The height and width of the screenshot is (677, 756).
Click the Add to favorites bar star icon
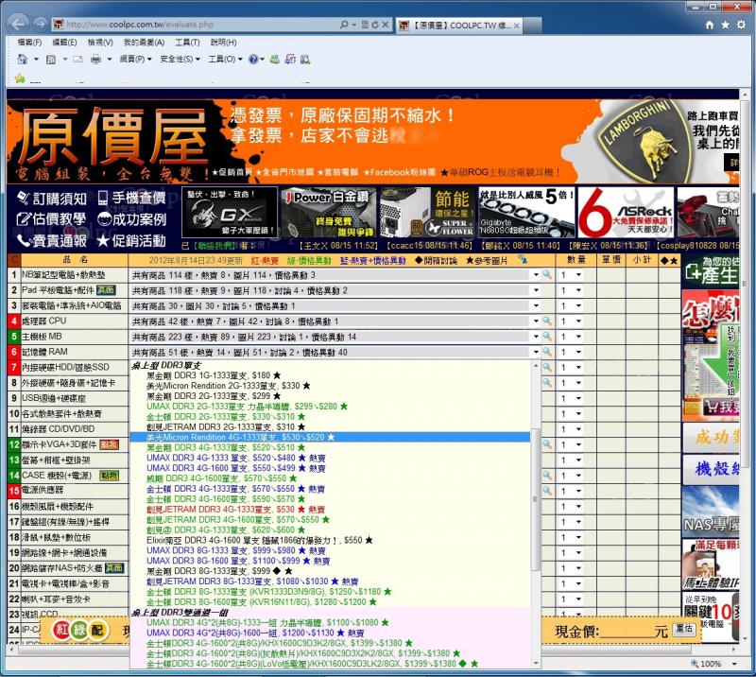point(20,78)
